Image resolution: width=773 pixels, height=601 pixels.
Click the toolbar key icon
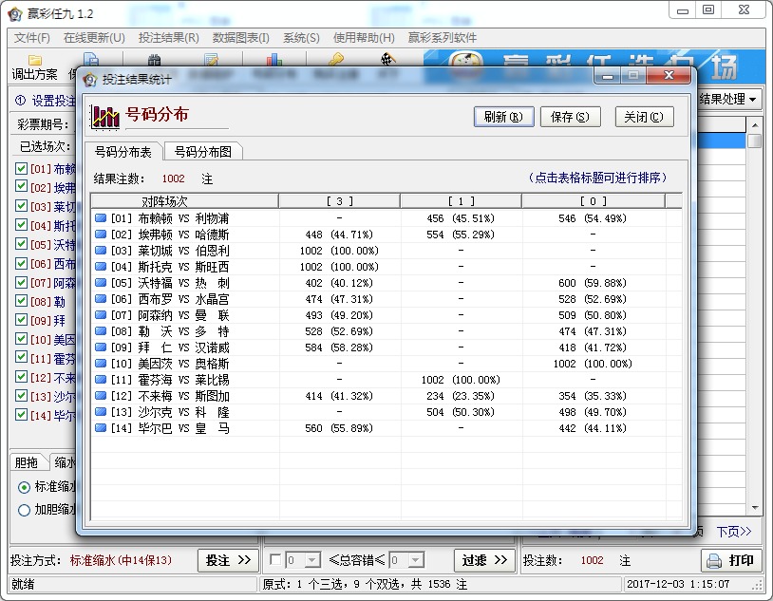337,59
